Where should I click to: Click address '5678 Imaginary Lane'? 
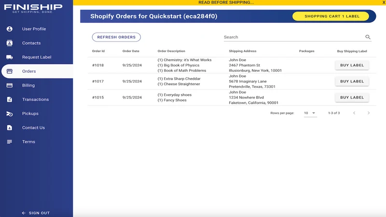pos(248,81)
